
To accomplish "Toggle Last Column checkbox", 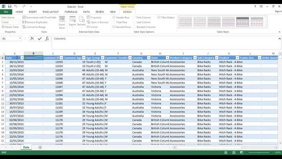I will (134, 22).
